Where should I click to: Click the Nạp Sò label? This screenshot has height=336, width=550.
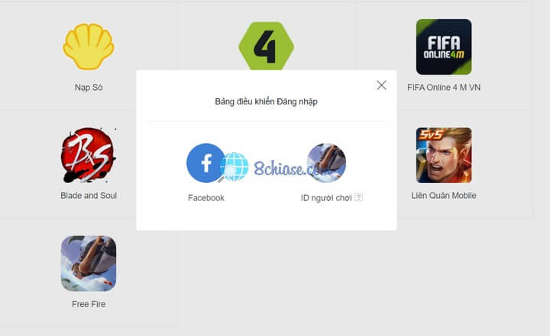(89, 87)
